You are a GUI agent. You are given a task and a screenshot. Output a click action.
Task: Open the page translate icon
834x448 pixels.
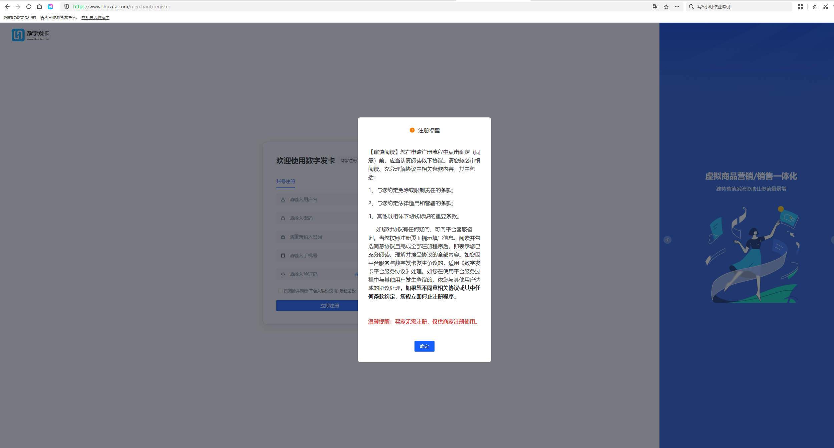pos(655,7)
